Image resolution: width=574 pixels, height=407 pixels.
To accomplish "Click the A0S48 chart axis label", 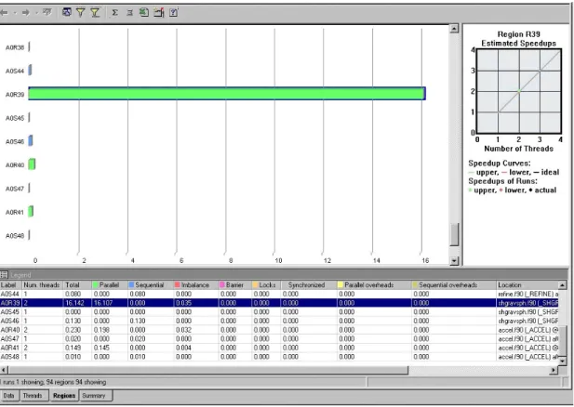I will coord(15,236).
